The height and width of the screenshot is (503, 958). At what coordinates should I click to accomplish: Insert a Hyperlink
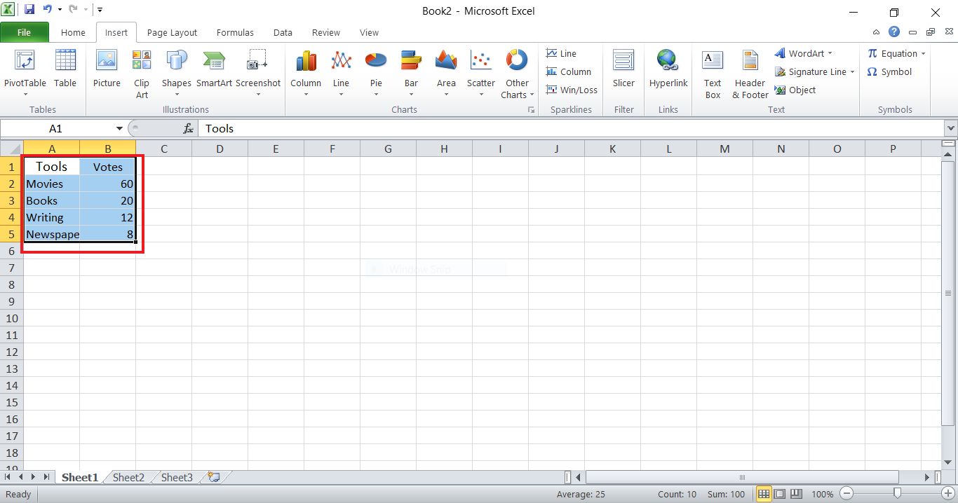668,69
